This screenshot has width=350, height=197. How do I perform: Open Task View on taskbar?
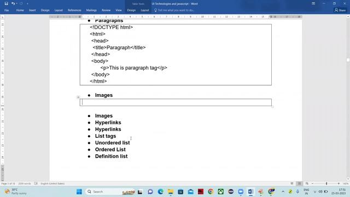pos(140,192)
